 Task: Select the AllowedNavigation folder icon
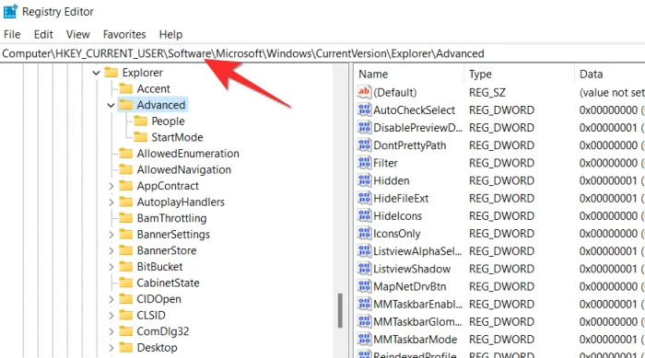click(x=126, y=169)
